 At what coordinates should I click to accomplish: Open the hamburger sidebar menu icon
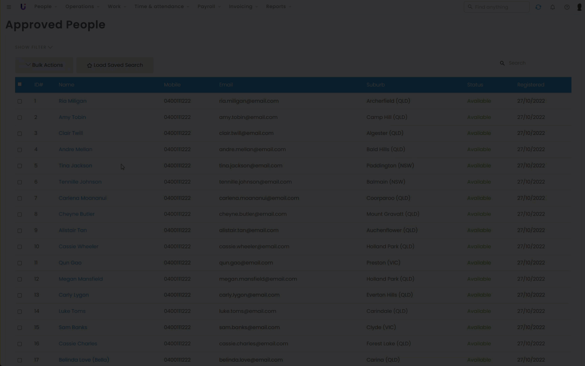pos(9,7)
